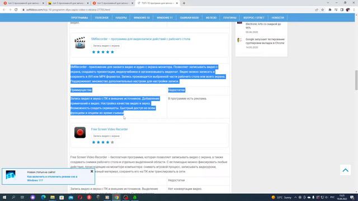
Task: Open Yandex browser from the taskbar
Action: 89,197
